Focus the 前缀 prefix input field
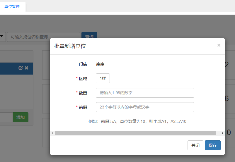235x162 pixels. [145, 107]
